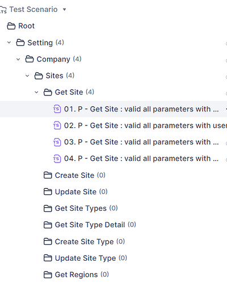Collapse the Get Site folder chevron
The image size is (227, 284).
pos(36,93)
